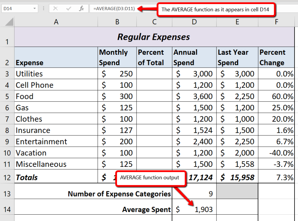Image resolution: width=298 pixels, height=221 pixels.
Task: Select Insurance annual spend $1,524
Action: click(x=194, y=130)
